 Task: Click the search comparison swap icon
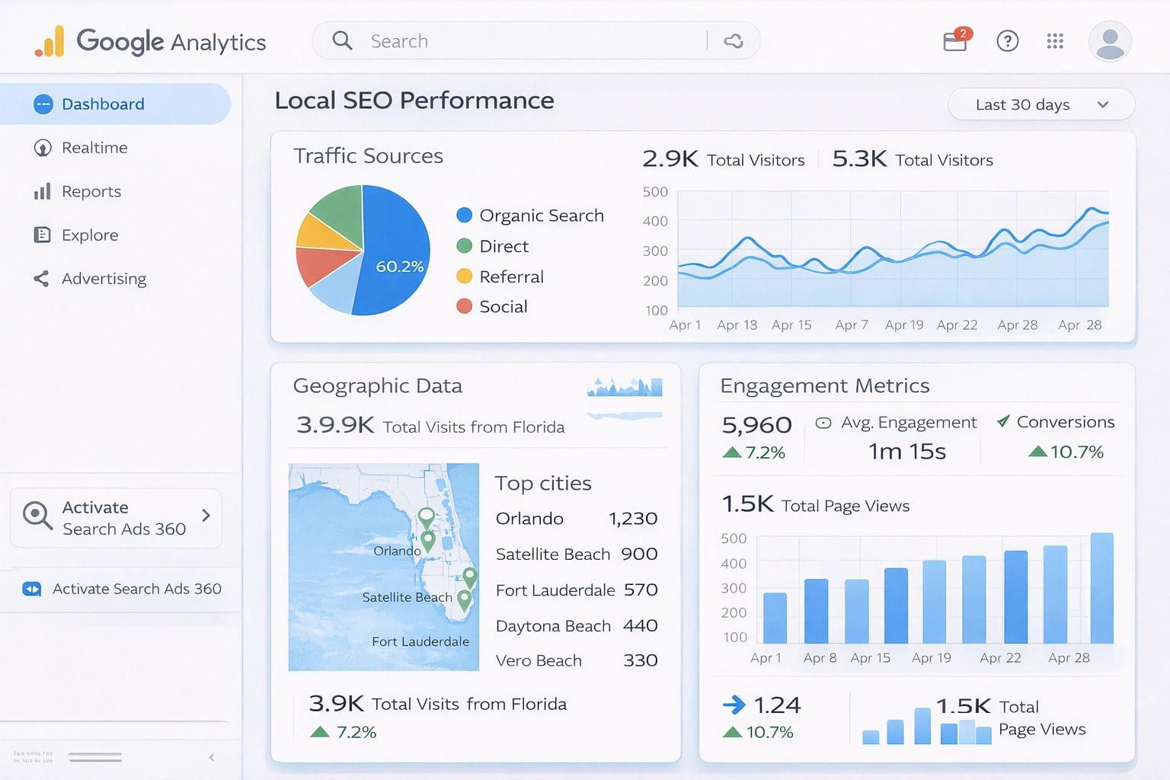734,41
